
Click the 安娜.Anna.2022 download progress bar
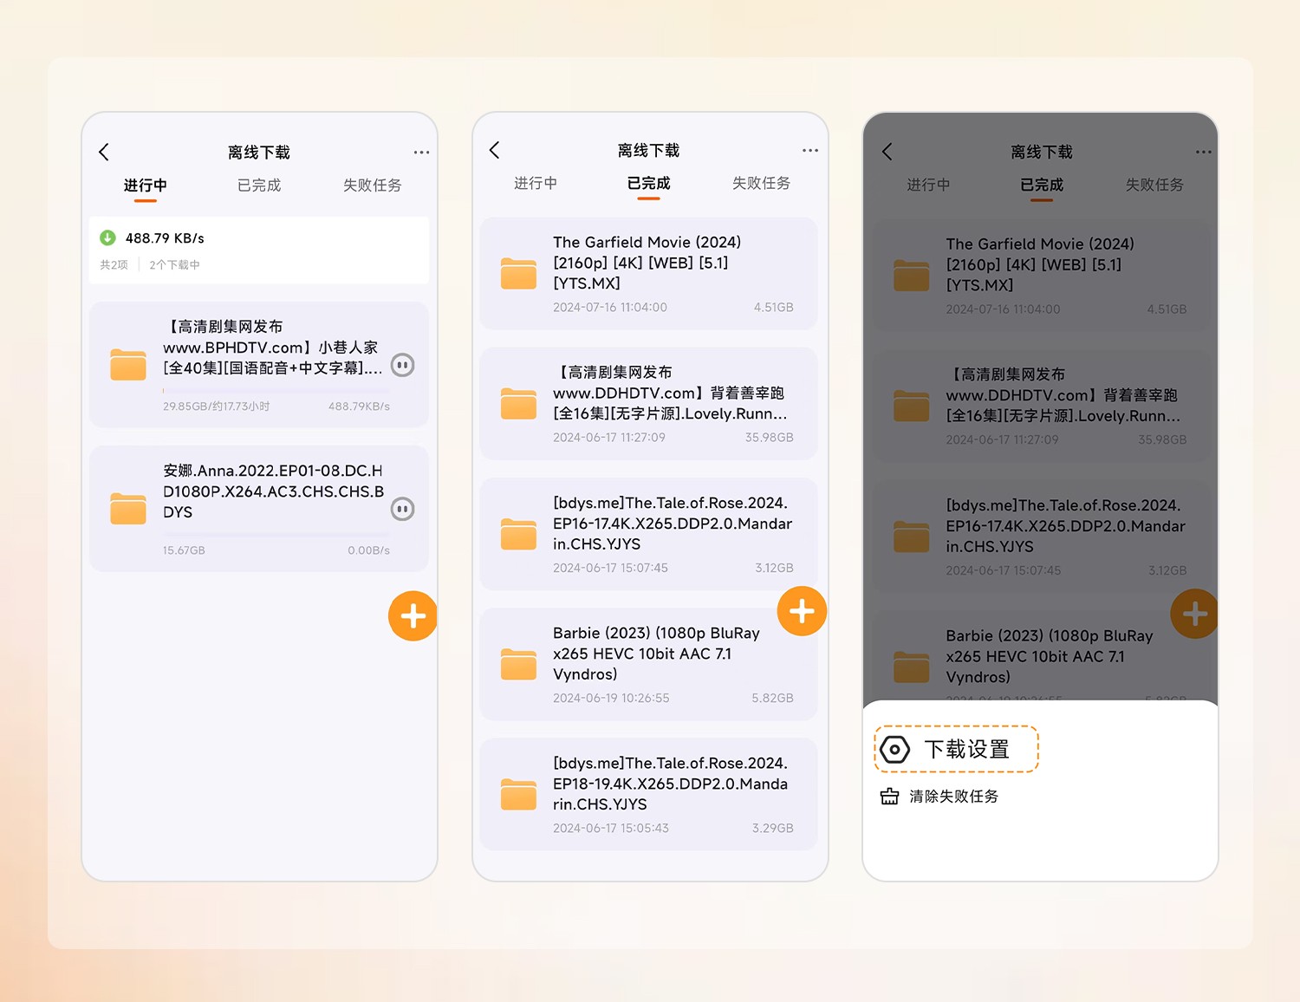click(x=276, y=535)
